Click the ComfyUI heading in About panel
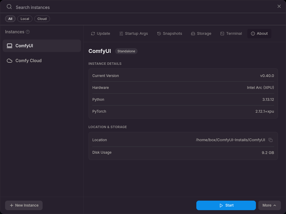This screenshot has height=214, width=286. [100, 51]
